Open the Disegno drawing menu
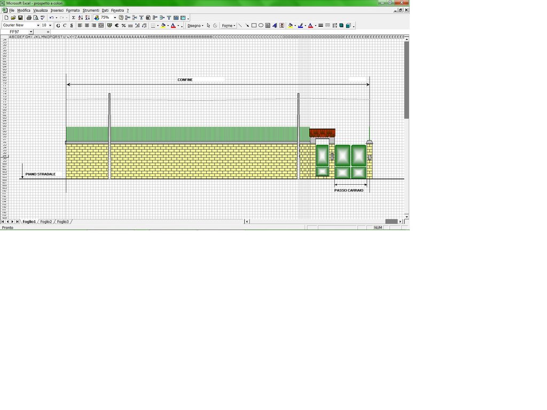Viewport: 547px width, 410px height. (195, 26)
